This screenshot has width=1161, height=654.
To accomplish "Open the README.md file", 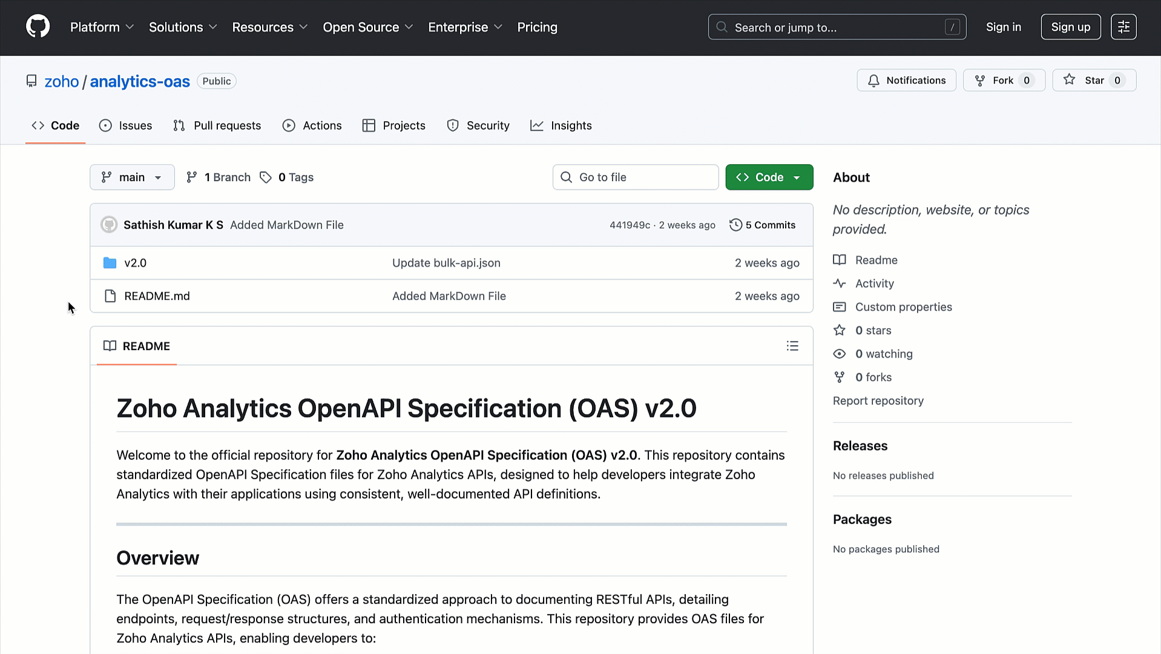I will (x=157, y=296).
